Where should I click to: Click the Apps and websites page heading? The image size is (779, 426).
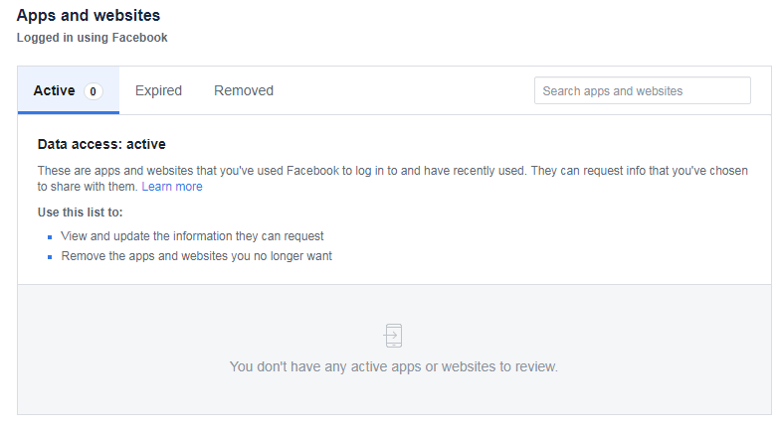click(x=89, y=15)
